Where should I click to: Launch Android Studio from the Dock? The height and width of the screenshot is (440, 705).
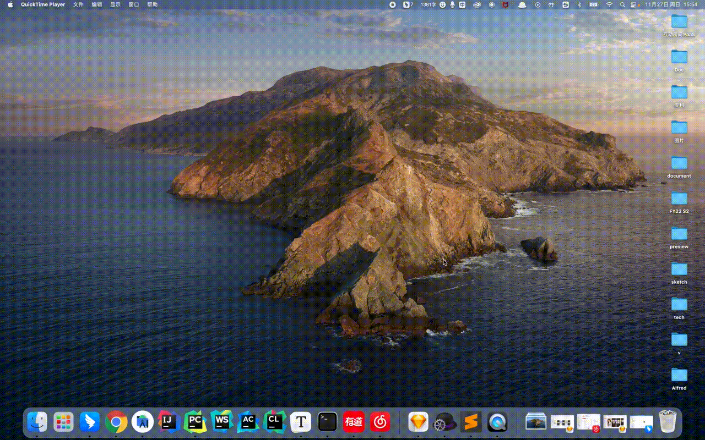tap(143, 422)
